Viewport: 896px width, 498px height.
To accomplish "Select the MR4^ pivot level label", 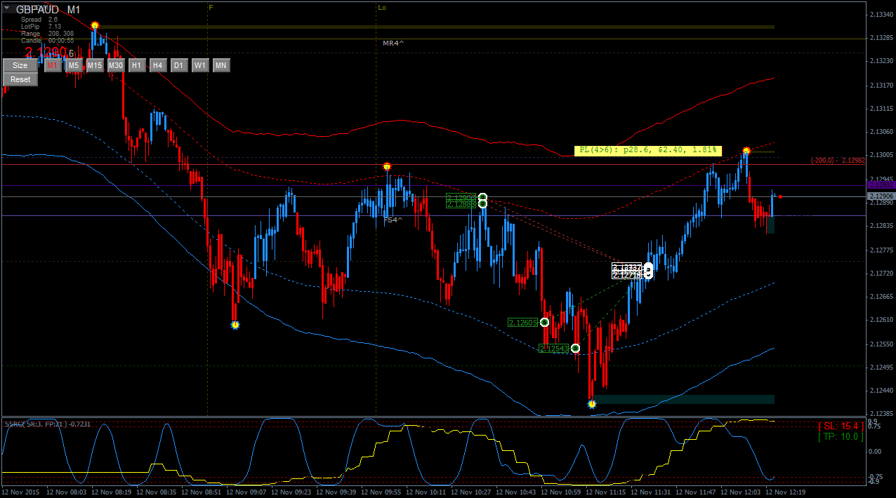I will coord(393,43).
